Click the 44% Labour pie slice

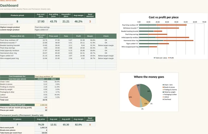[133, 96]
